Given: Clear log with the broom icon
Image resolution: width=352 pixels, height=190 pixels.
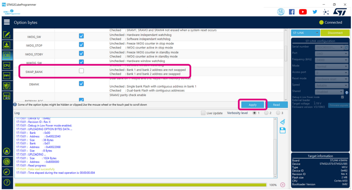Looking at the screenshot, I should (x=283, y=122).
